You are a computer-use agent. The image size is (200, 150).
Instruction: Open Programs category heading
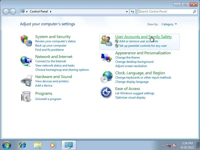[44, 93]
